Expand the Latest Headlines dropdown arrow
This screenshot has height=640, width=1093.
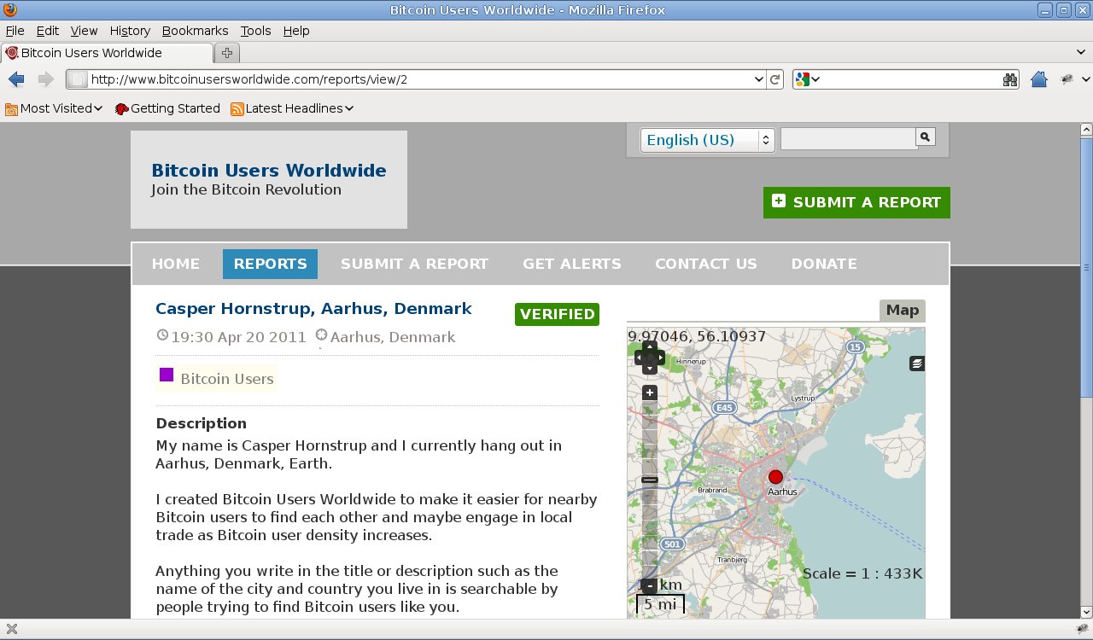pos(349,108)
